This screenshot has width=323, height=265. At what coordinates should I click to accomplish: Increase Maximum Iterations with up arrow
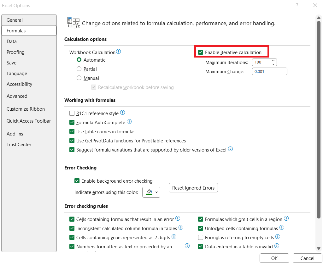click(273, 60)
